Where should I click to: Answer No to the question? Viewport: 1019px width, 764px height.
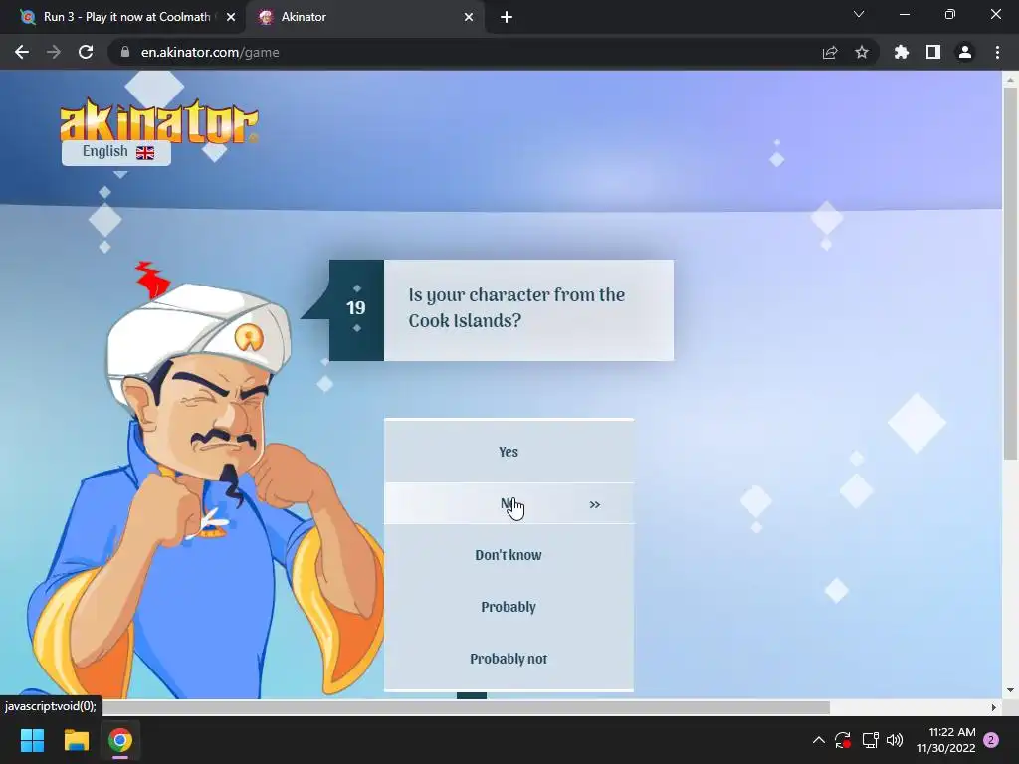click(509, 503)
